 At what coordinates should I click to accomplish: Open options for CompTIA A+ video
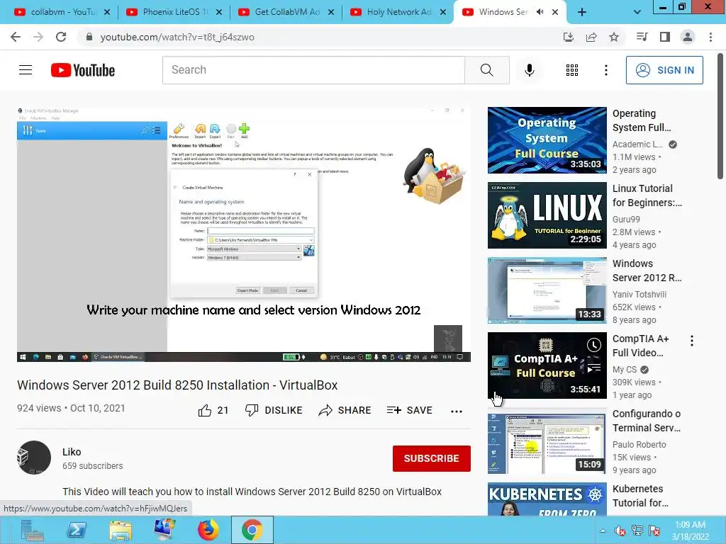tap(692, 341)
